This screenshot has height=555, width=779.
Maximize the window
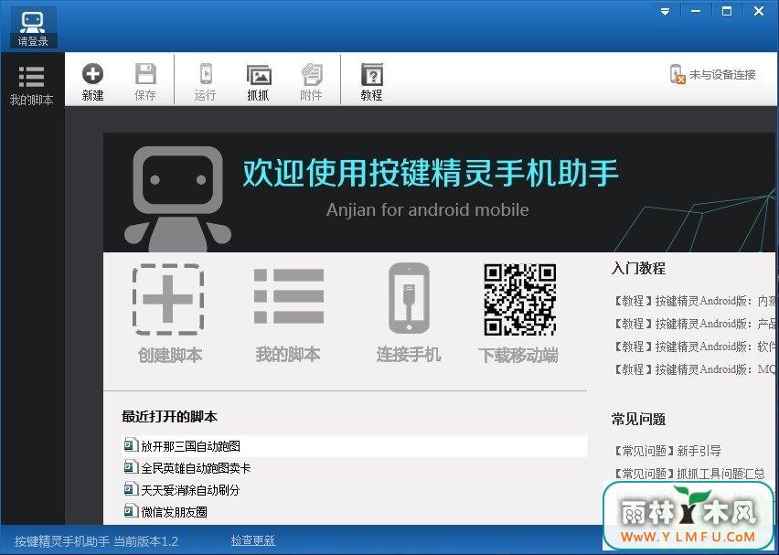(x=727, y=11)
